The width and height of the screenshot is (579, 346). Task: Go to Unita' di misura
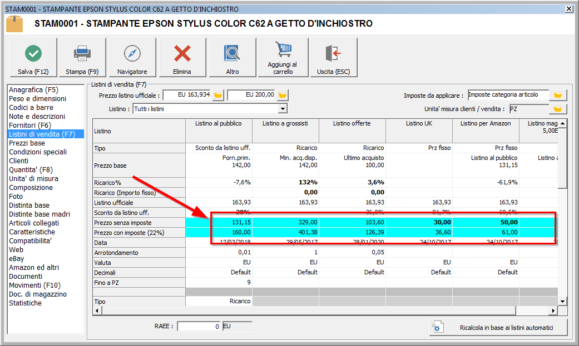[33, 178]
